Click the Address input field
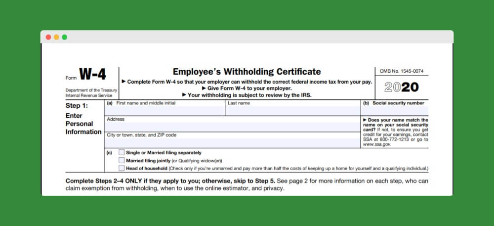The height and width of the screenshot is (226, 494). point(233,127)
